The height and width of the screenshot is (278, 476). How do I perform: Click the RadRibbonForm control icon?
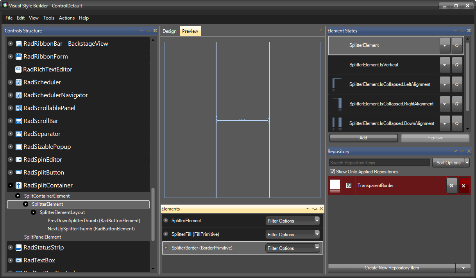point(19,56)
